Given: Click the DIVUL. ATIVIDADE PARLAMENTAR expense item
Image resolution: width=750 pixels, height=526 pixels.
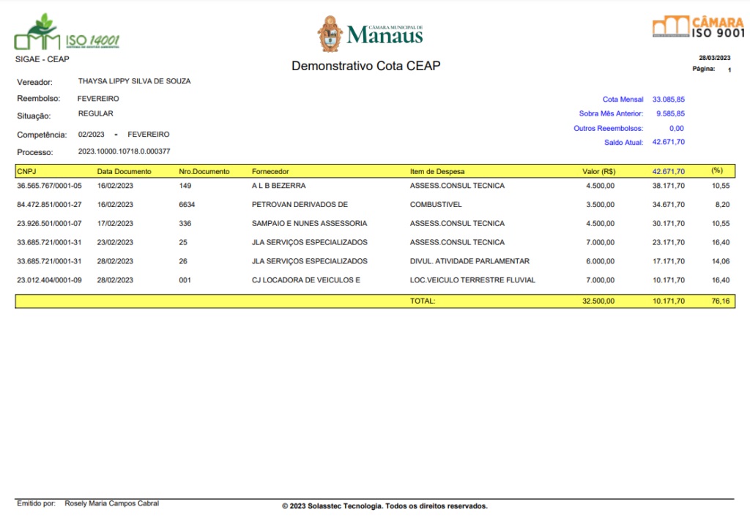Looking at the screenshot, I should pos(469,261).
